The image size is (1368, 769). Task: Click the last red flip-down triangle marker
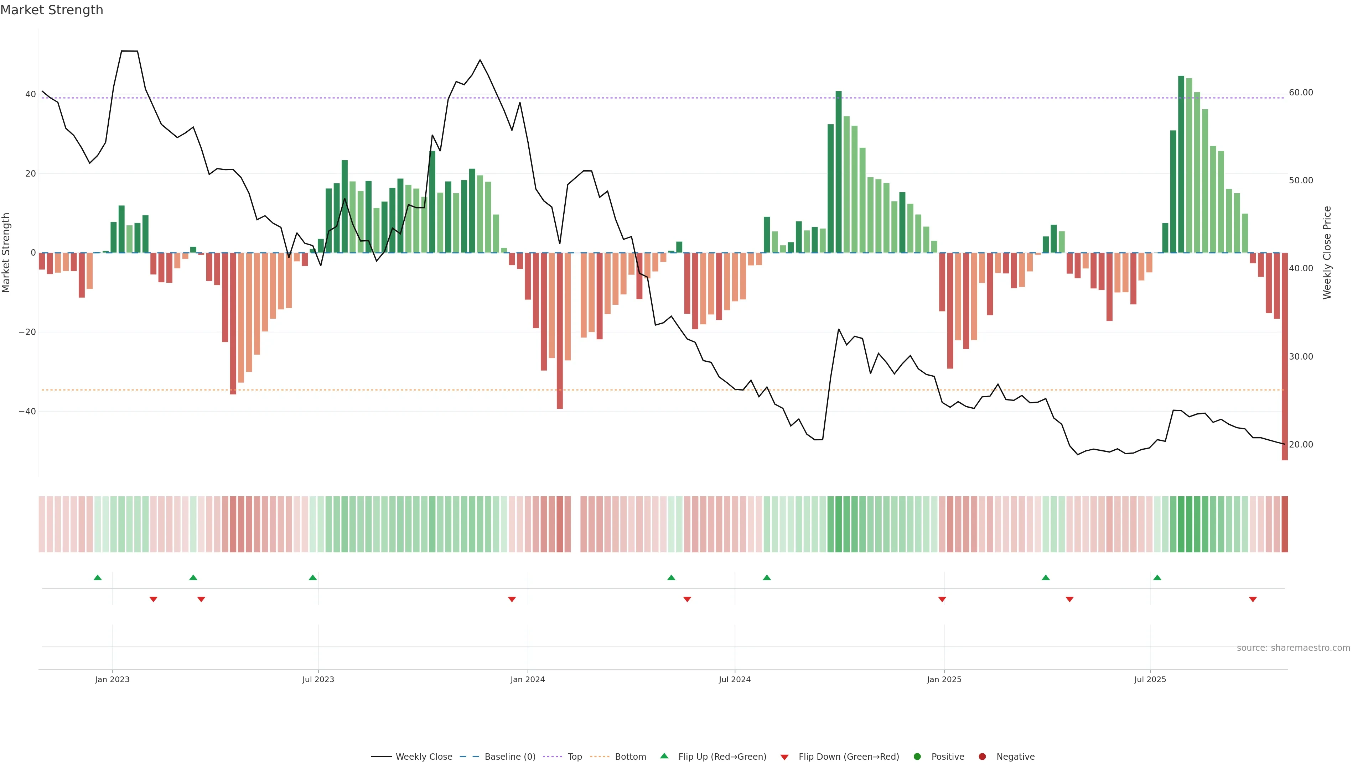[x=1253, y=599]
